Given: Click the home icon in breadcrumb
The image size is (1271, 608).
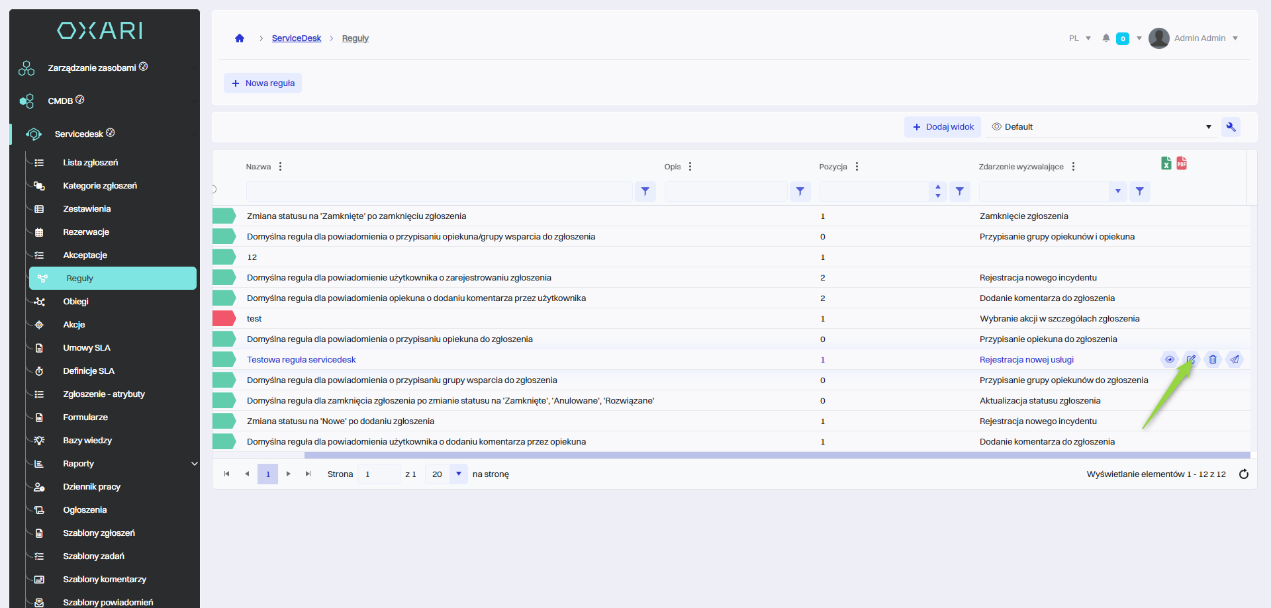Looking at the screenshot, I should click(240, 38).
